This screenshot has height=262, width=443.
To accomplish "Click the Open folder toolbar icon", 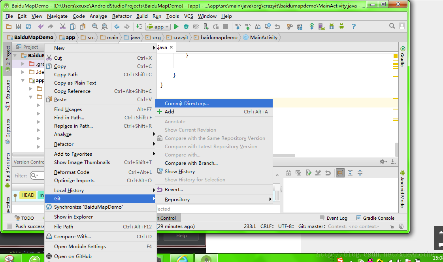I will click(9, 26).
